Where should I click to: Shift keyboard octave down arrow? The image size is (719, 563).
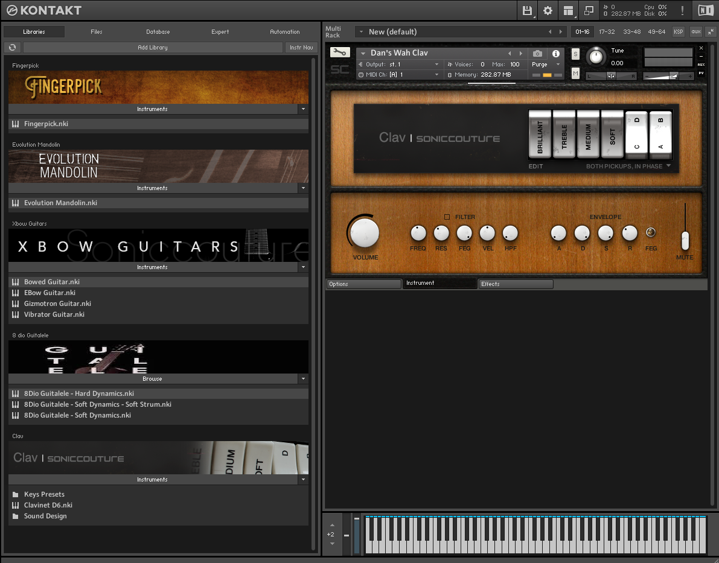tap(333, 544)
